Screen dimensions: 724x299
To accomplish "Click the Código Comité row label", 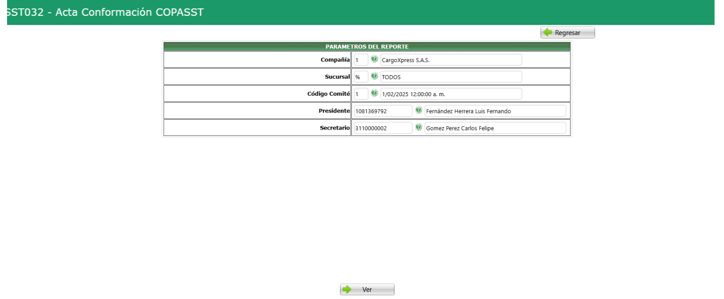I will [328, 94].
